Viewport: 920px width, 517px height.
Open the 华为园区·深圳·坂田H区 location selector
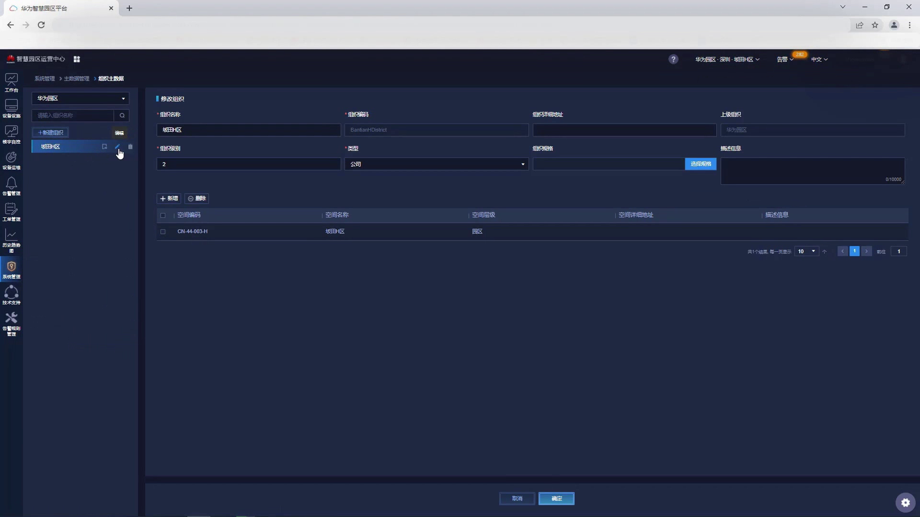coord(727,59)
